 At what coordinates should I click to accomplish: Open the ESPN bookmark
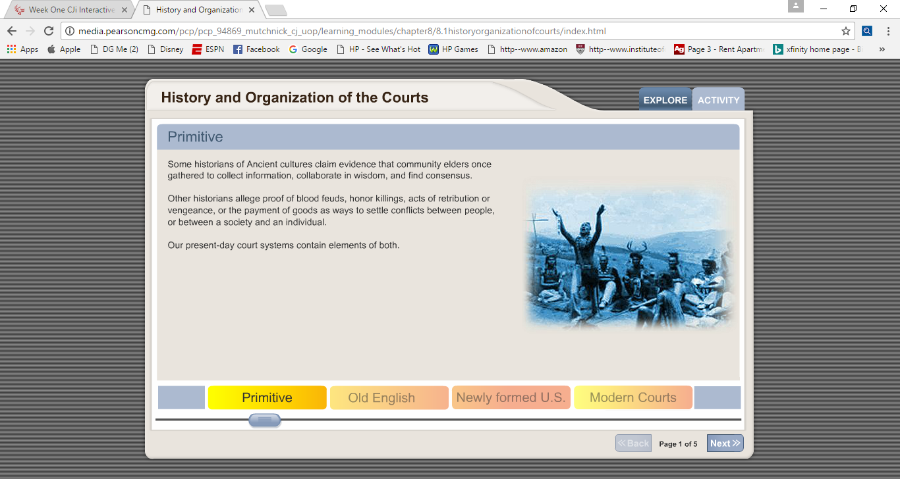[208, 49]
